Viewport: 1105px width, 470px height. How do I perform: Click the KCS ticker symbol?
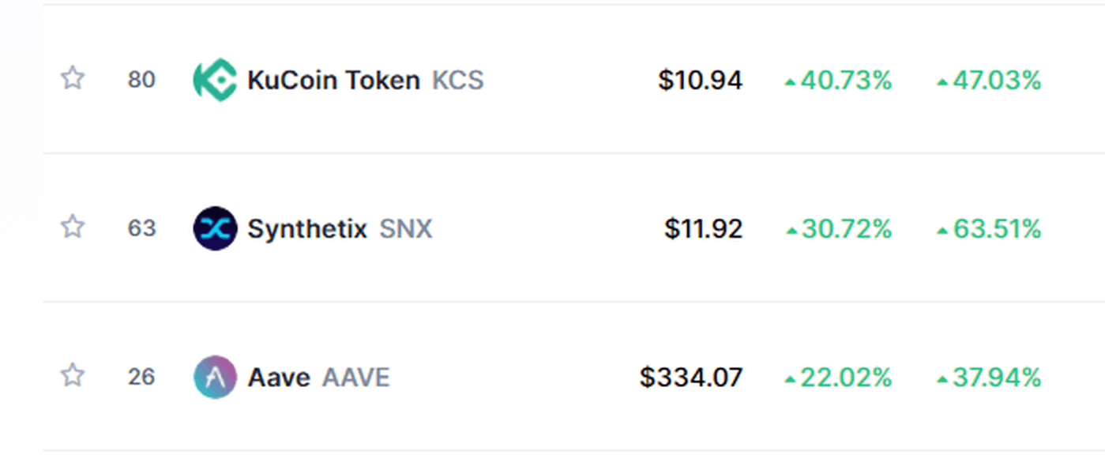[458, 81]
